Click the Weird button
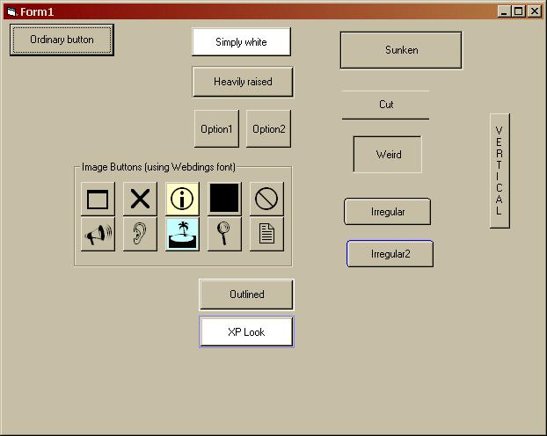The height and width of the screenshot is (436, 547). [388, 154]
